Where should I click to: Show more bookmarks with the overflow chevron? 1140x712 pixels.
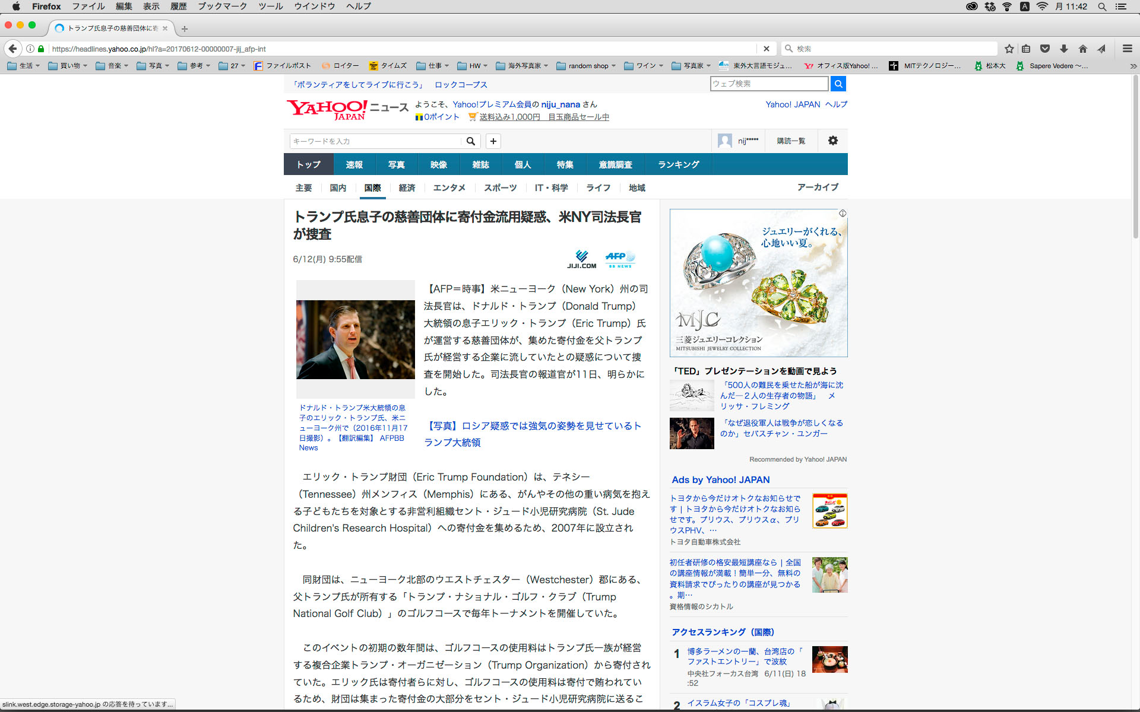coord(1132,66)
